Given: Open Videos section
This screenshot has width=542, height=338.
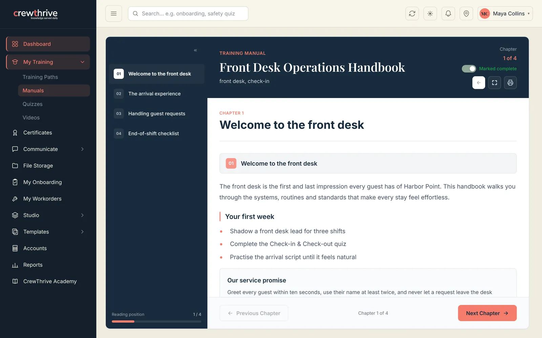Looking at the screenshot, I should coord(54,118).
